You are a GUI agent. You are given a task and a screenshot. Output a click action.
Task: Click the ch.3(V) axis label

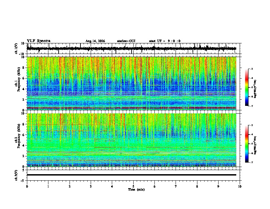pyautogui.click(x=16, y=175)
